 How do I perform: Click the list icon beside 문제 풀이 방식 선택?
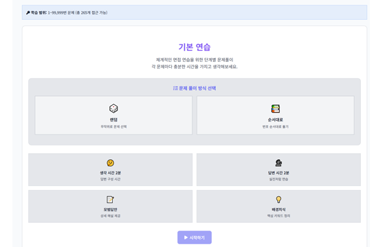tap(175, 89)
